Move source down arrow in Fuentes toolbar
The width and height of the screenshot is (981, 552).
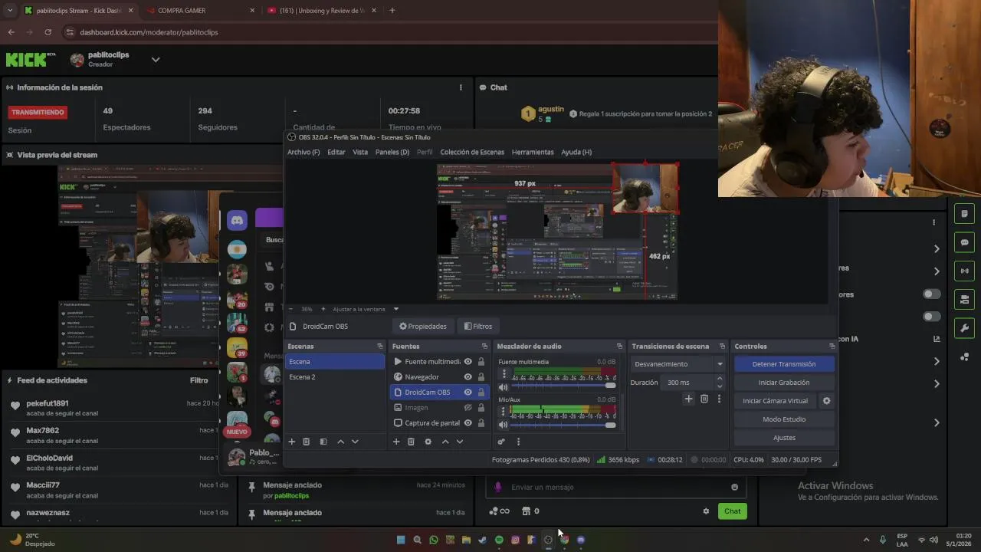click(460, 442)
